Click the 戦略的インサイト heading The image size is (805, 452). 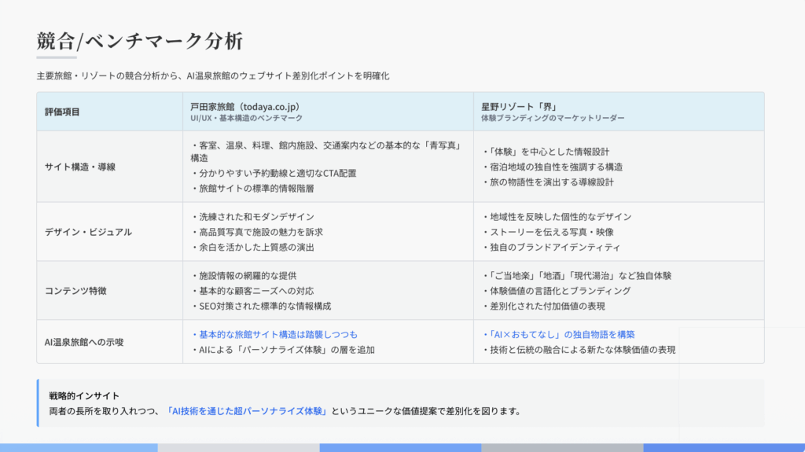coord(84,395)
